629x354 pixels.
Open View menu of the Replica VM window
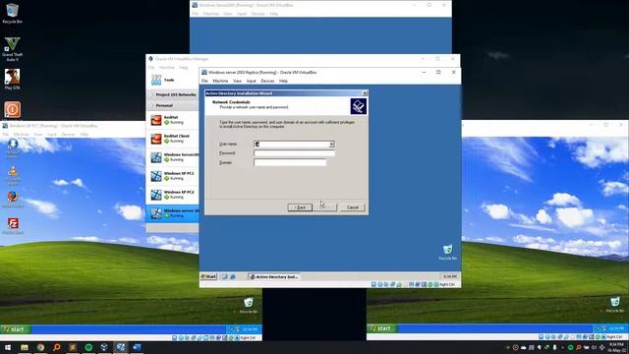(x=237, y=81)
